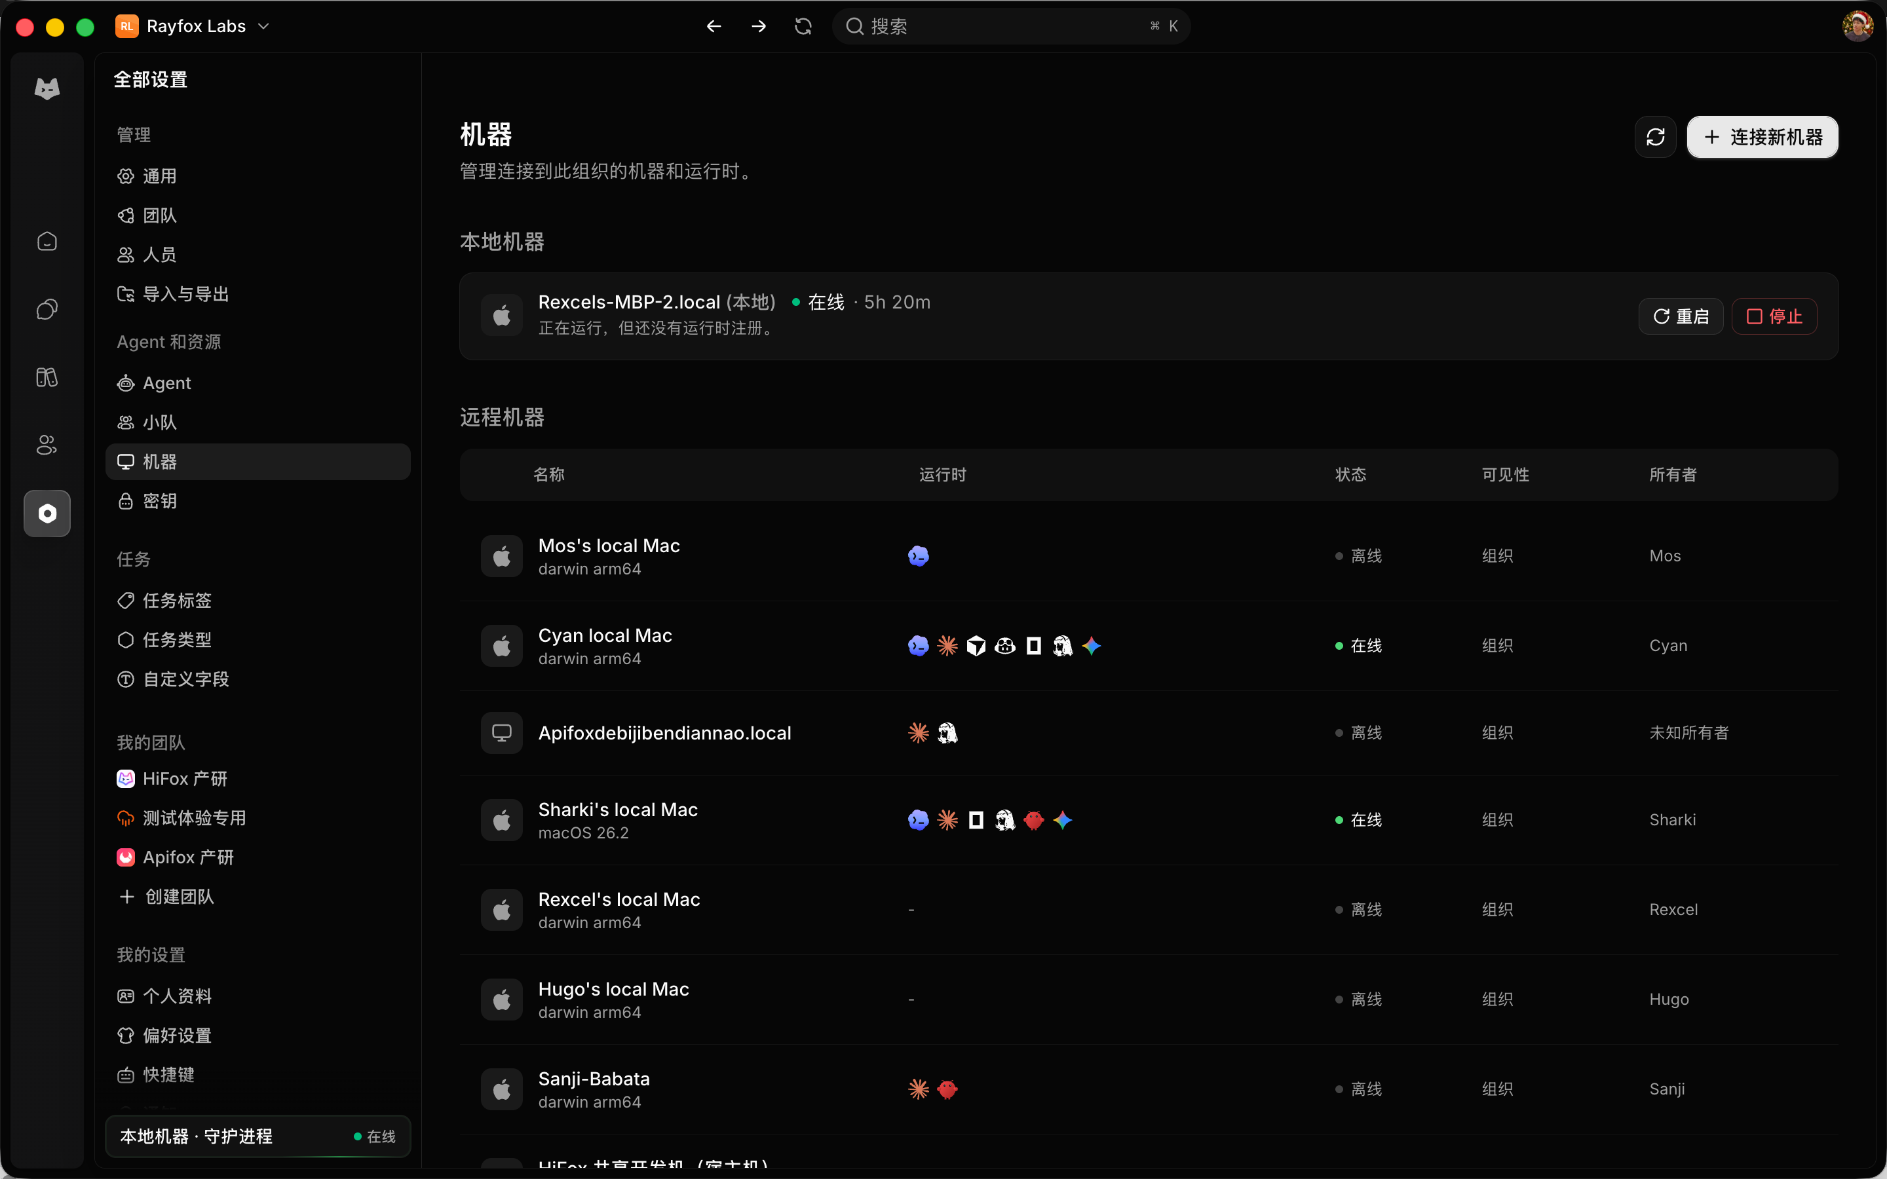Select the settings hexagon icon in left rail
The image size is (1887, 1179).
click(47, 513)
